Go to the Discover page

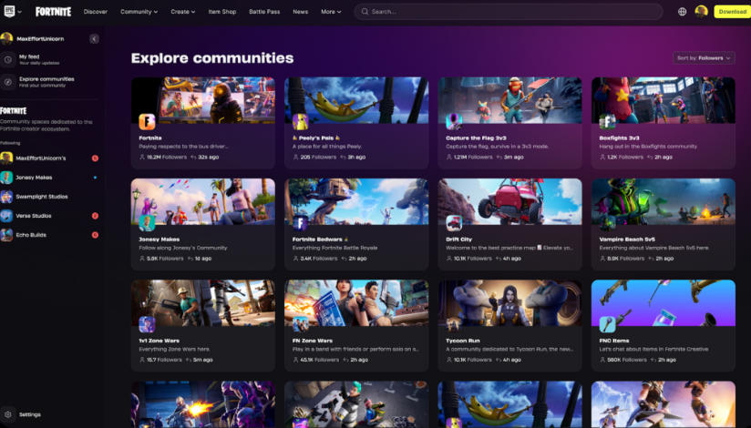(96, 12)
